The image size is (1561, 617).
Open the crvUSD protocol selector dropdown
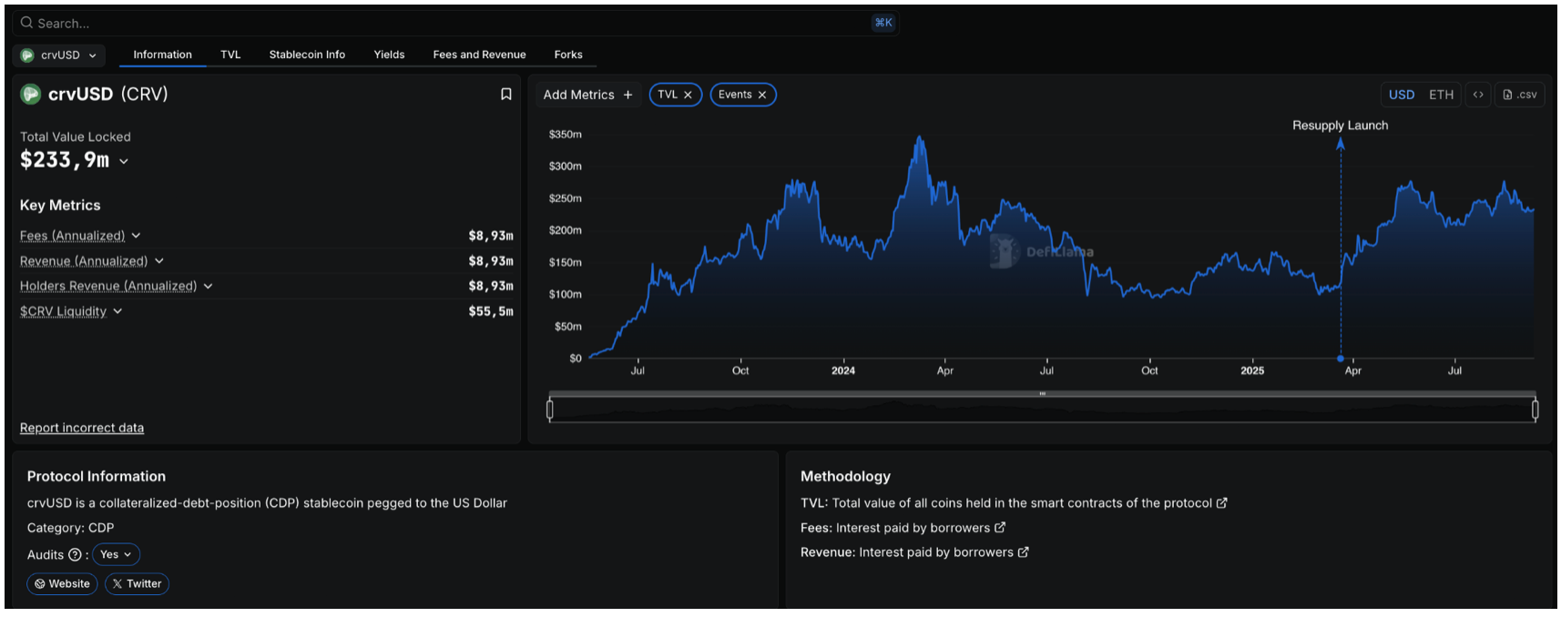click(60, 56)
